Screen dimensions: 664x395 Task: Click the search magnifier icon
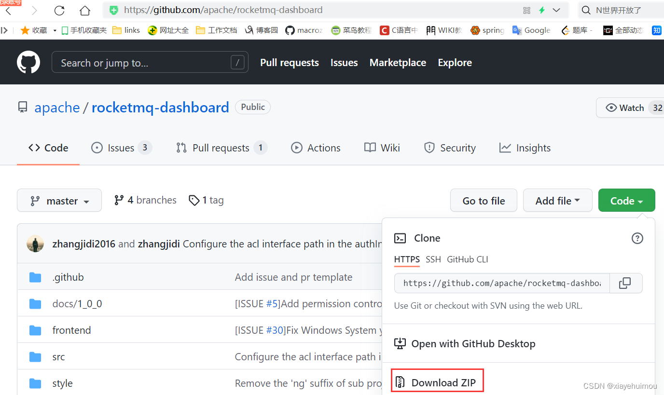coord(586,10)
